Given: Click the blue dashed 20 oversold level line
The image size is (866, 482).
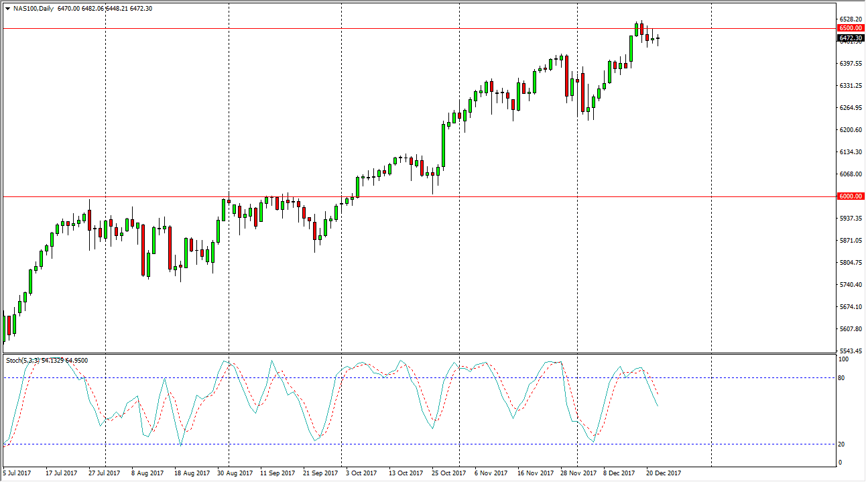Looking at the screenshot, I should [402, 444].
